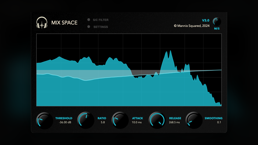This screenshot has width=258, height=145.
Task: Click the Ratio knob
Action: point(85,120)
